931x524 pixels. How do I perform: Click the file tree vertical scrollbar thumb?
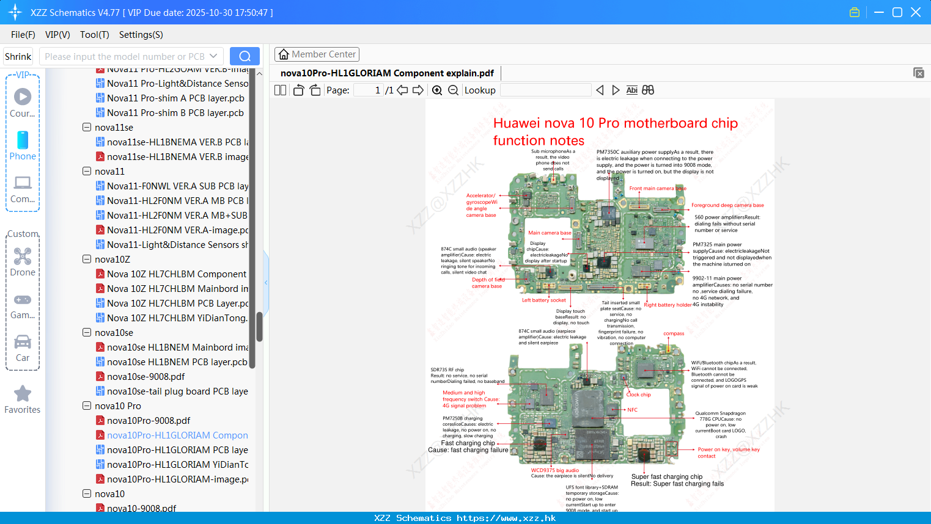(x=259, y=327)
